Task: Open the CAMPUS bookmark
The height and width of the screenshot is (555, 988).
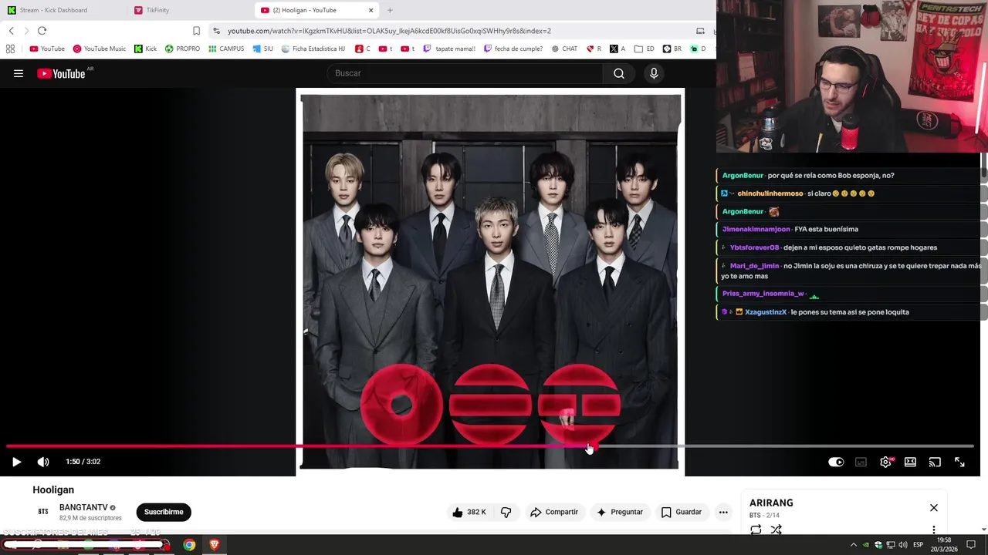Action: (226, 49)
